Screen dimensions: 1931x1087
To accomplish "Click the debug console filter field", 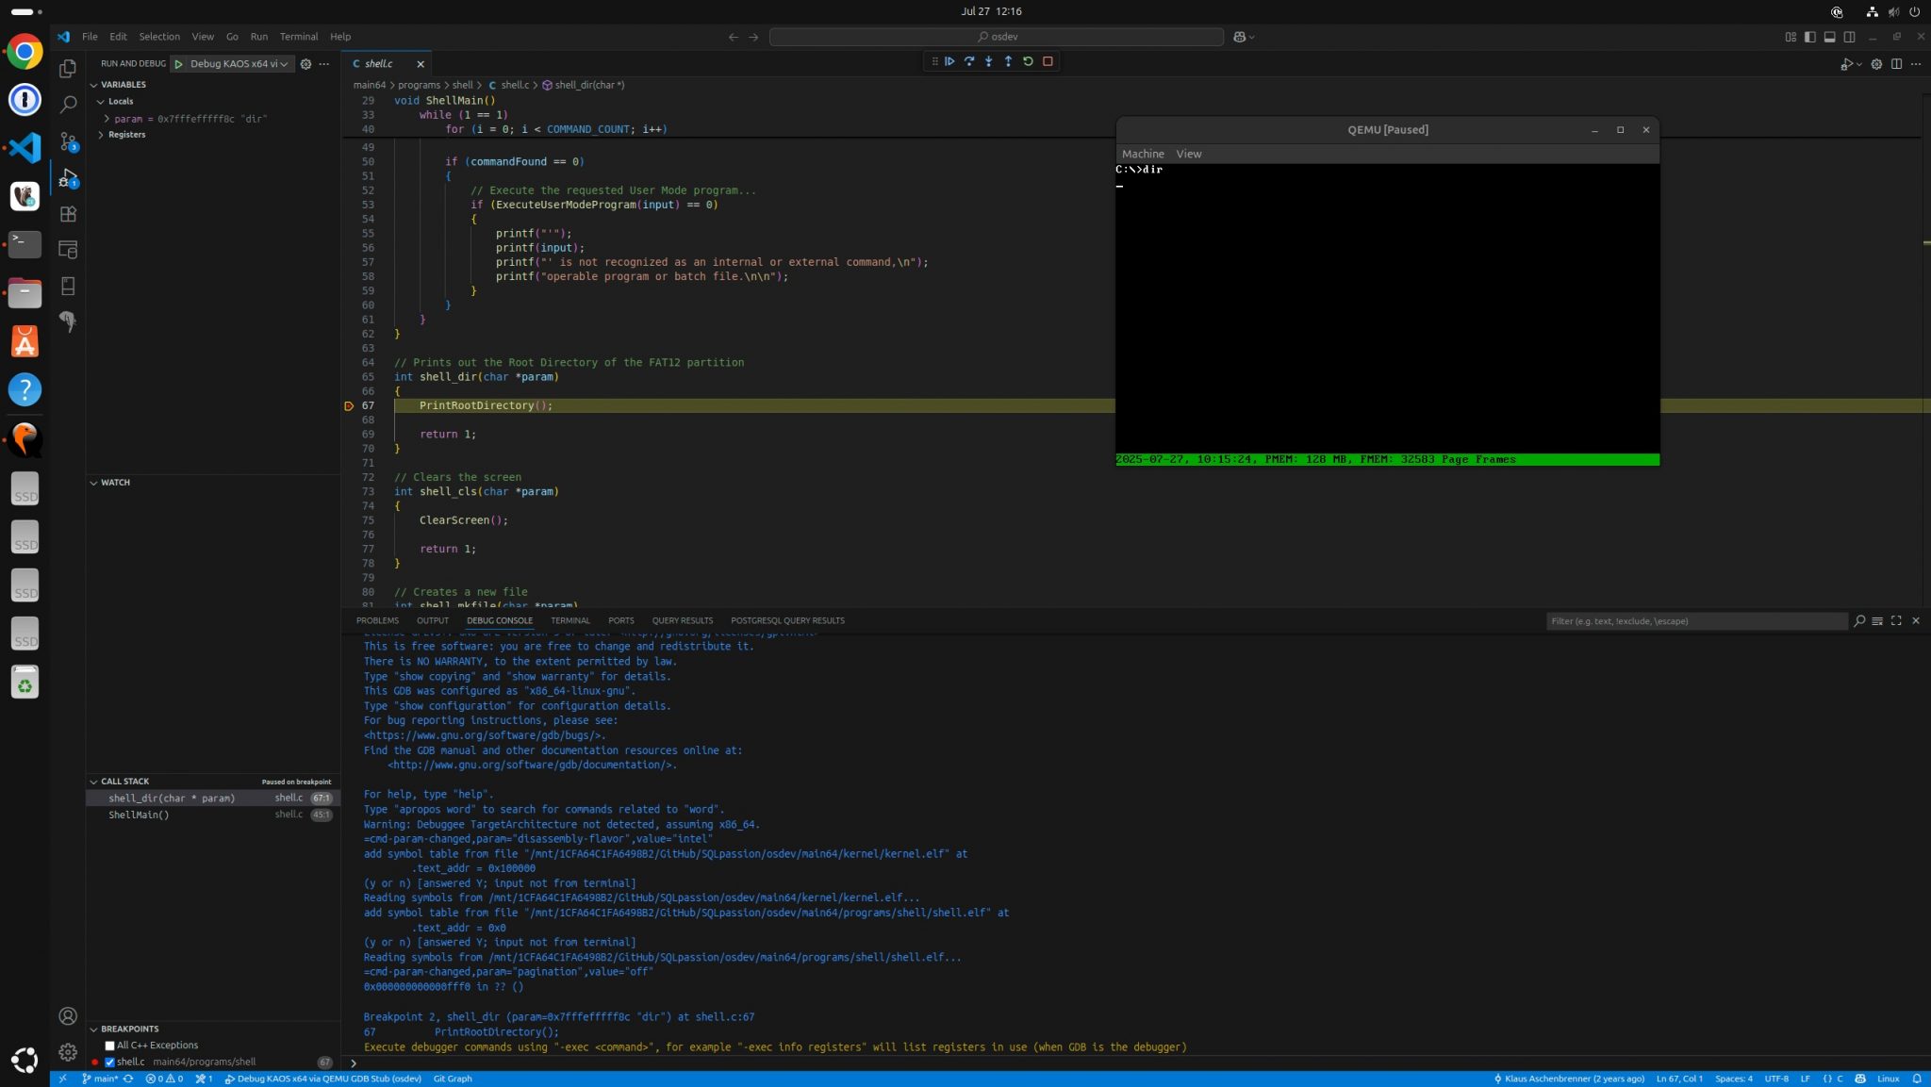I will pyautogui.click(x=1695, y=621).
